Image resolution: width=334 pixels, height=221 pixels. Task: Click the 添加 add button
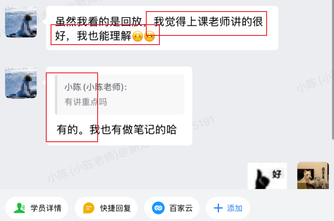pyautogui.click(x=228, y=208)
